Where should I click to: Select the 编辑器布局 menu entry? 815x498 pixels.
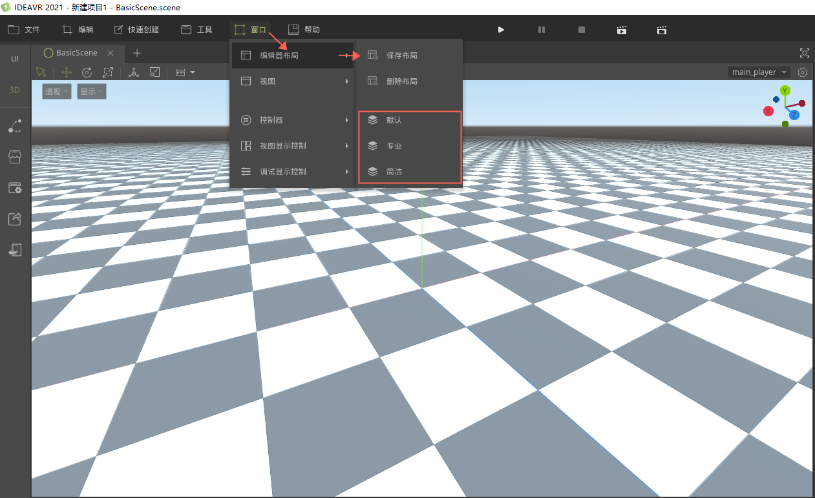tap(293, 56)
